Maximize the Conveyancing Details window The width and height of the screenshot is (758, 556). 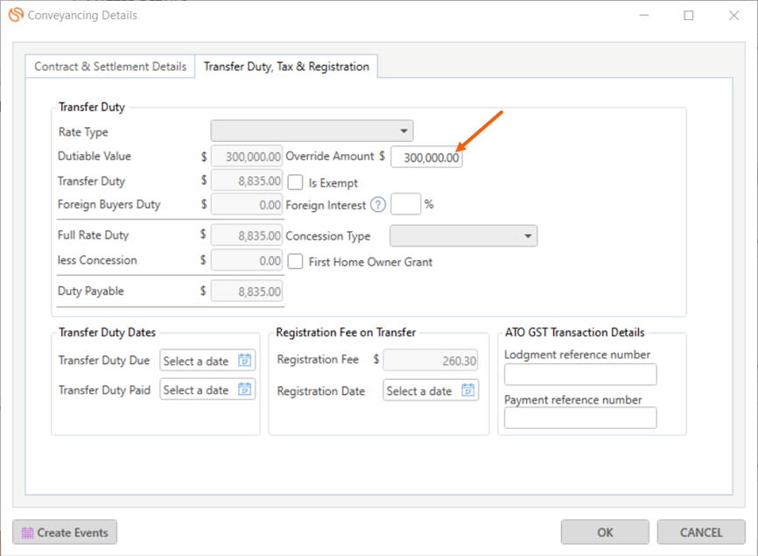[x=688, y=16]
